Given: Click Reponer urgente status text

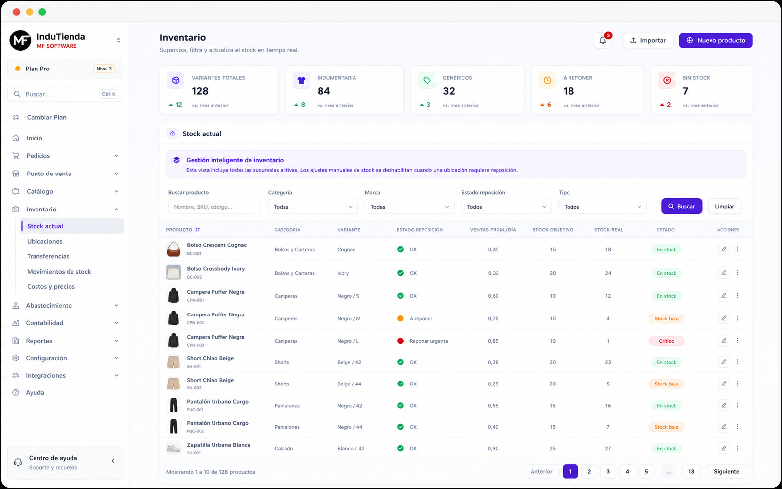Looking at the screenshot, I should [x=428, y=341].
